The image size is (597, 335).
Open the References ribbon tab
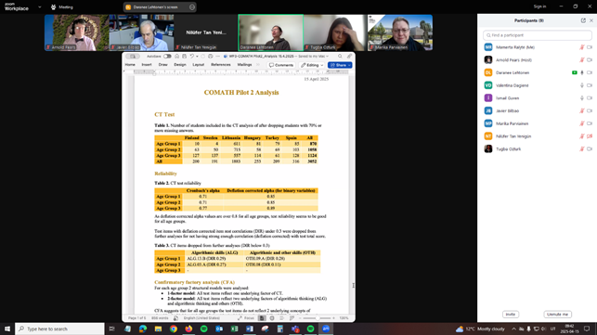pyautogui.click(x=221, y=65)
